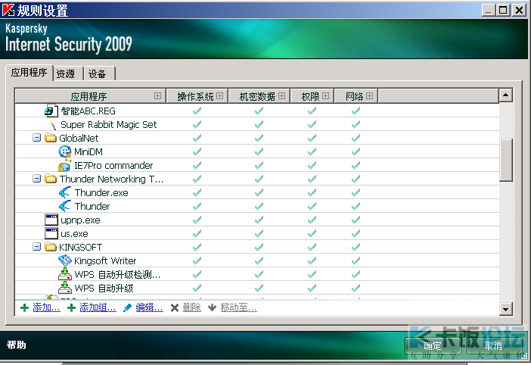Screen dimensions: 531x365
Task: Select the WPS 自动升级检测... entry
Action: [x=117, y=274]
